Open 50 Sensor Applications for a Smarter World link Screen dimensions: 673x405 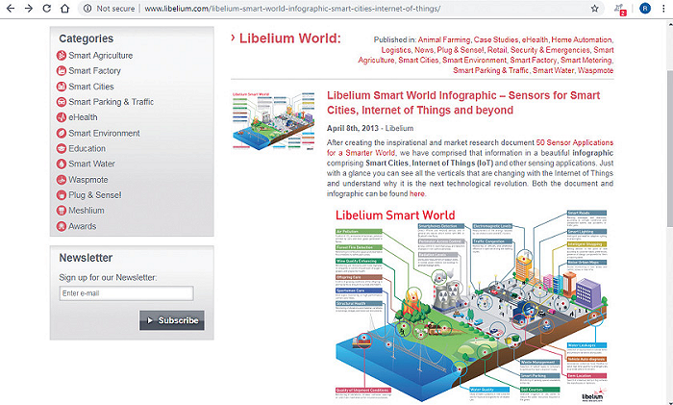(x=470, y=147)
